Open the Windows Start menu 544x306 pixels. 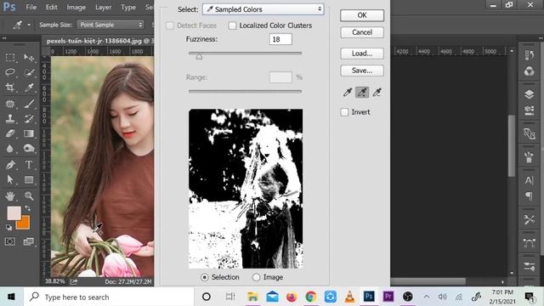pos(11,297)
